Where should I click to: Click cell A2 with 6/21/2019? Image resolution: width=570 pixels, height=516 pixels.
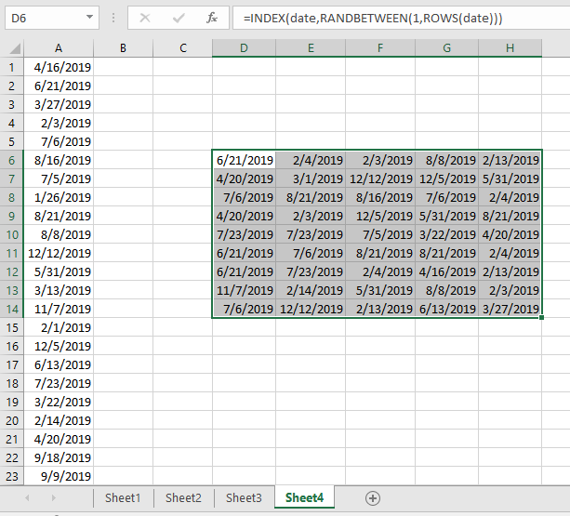point(59,86)
